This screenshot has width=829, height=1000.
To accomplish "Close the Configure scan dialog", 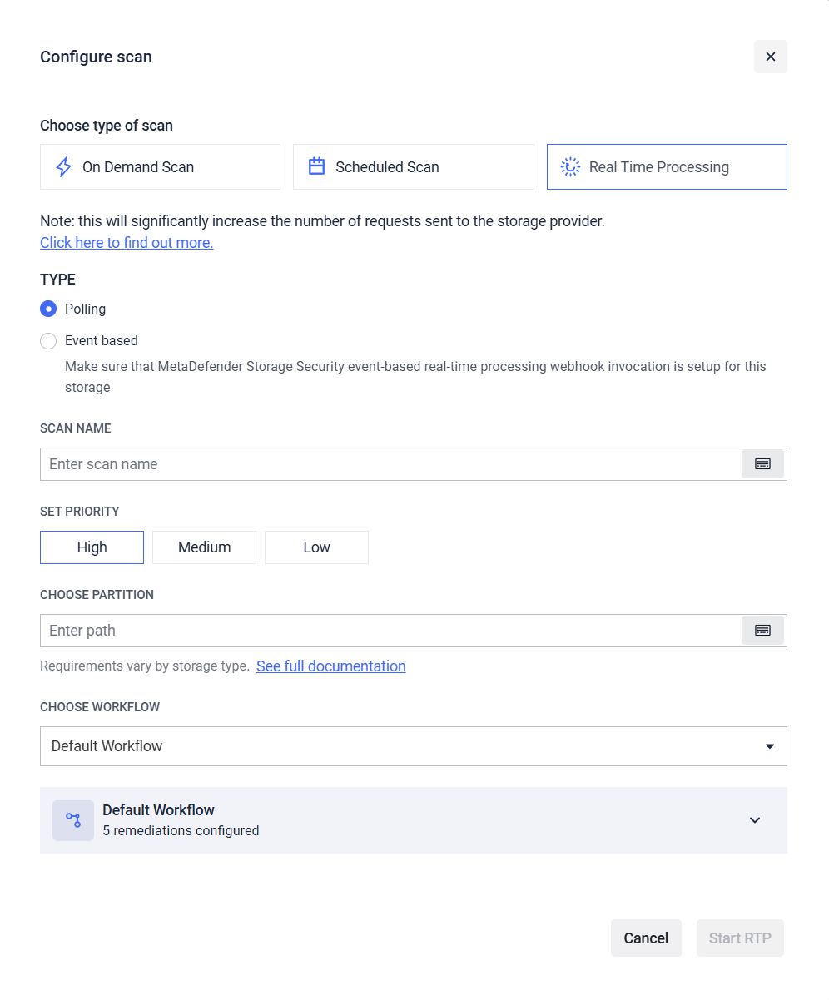I will pos(770,57).
